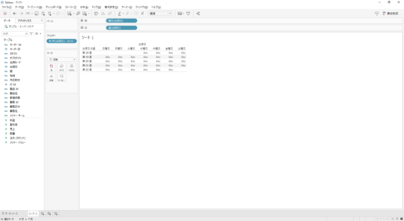Click the add new data source icon
The width and height of the screenshot is (404, 221).
[x=43, y=13]
